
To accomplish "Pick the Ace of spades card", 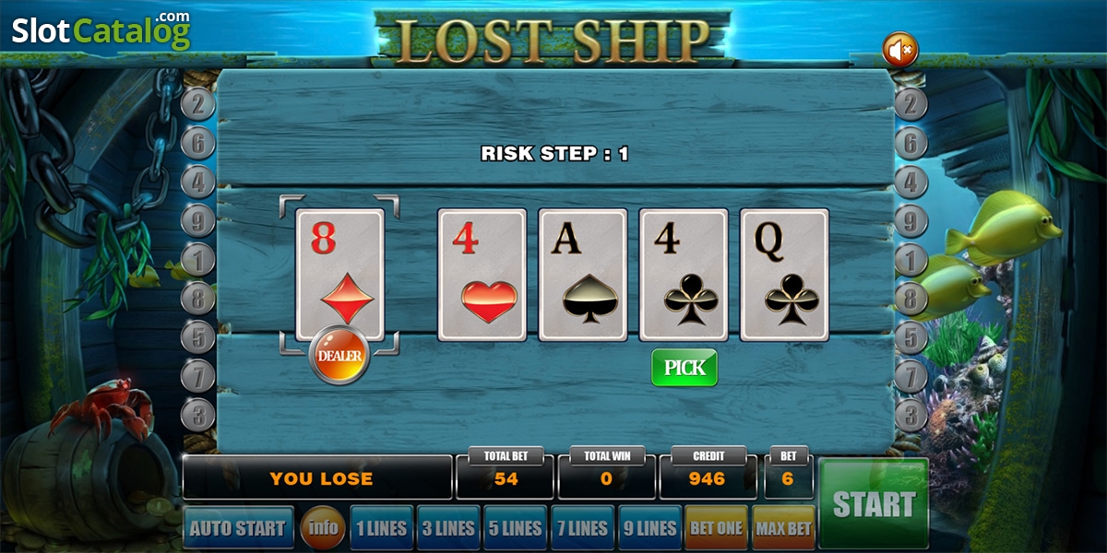I will pyautogui.click(x=583, y=275).
